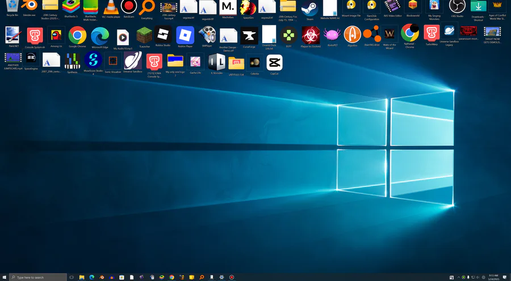Select the BlueStacks 5 desktop shortcut
This screenshot has height=281, width=511.
point(71,7)
